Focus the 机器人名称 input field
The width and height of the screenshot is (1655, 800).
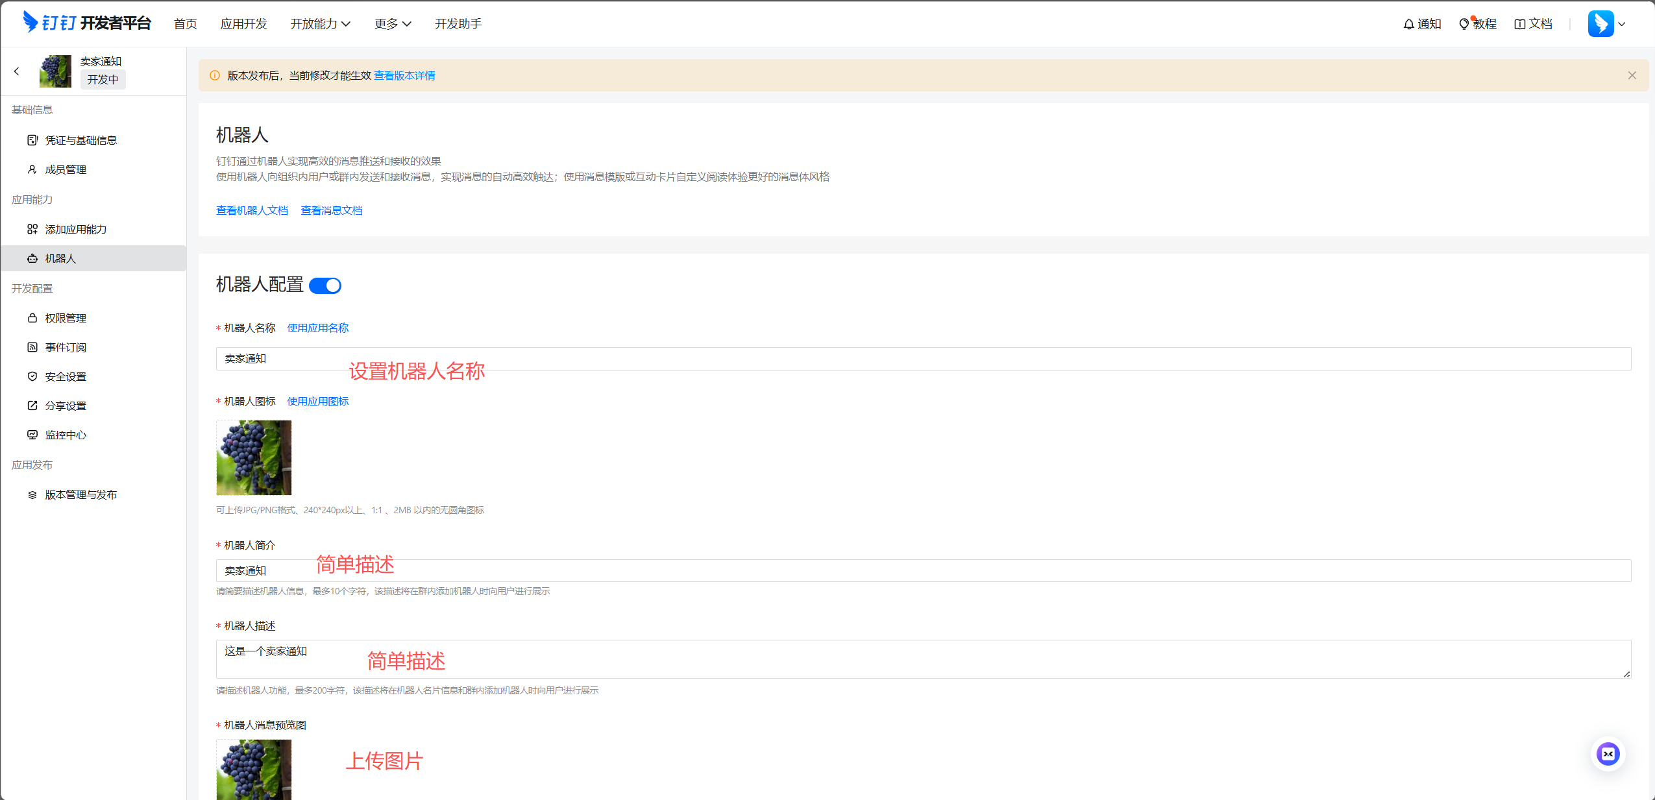tap(924, 359)
